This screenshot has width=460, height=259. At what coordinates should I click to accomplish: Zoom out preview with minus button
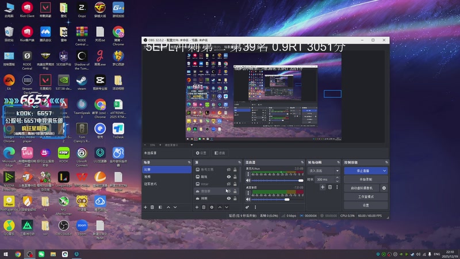(145, 145)
